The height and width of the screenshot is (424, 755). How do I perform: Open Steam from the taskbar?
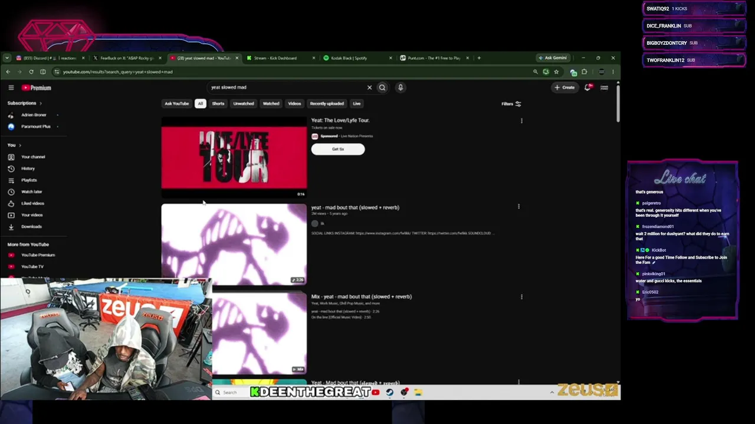pos(389,393)
